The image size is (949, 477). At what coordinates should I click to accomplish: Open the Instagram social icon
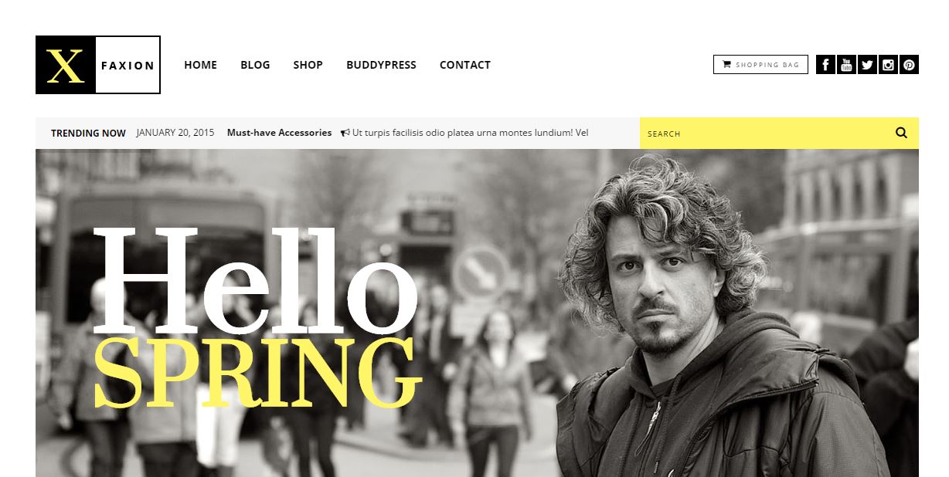pos(888,65)
